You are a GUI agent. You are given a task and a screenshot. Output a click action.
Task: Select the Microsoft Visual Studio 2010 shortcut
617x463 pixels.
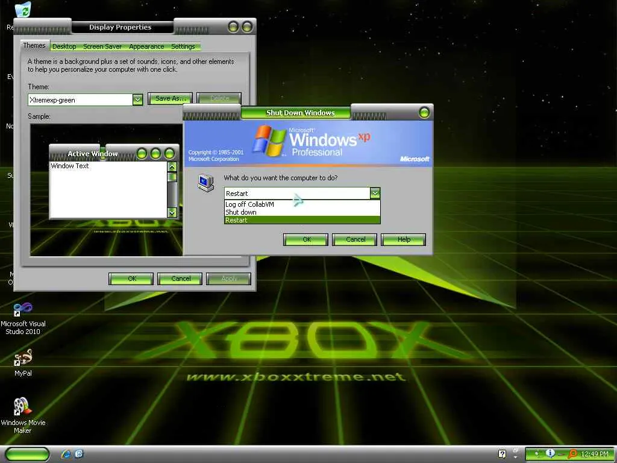tap(23, 319)
